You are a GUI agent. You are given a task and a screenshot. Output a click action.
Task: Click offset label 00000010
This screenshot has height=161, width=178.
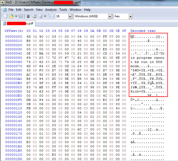click(x=14, y=41)
